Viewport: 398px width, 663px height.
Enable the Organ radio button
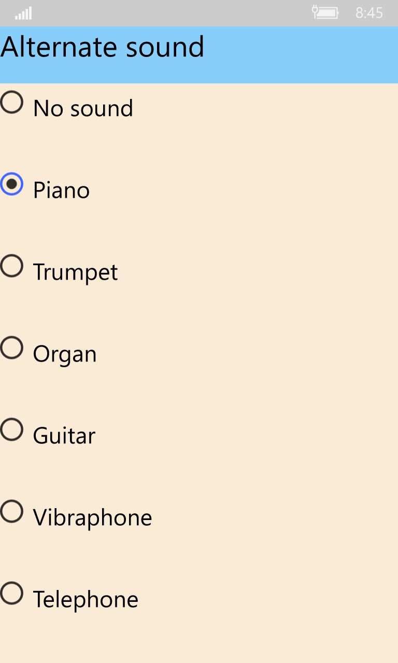pos(11,348)
